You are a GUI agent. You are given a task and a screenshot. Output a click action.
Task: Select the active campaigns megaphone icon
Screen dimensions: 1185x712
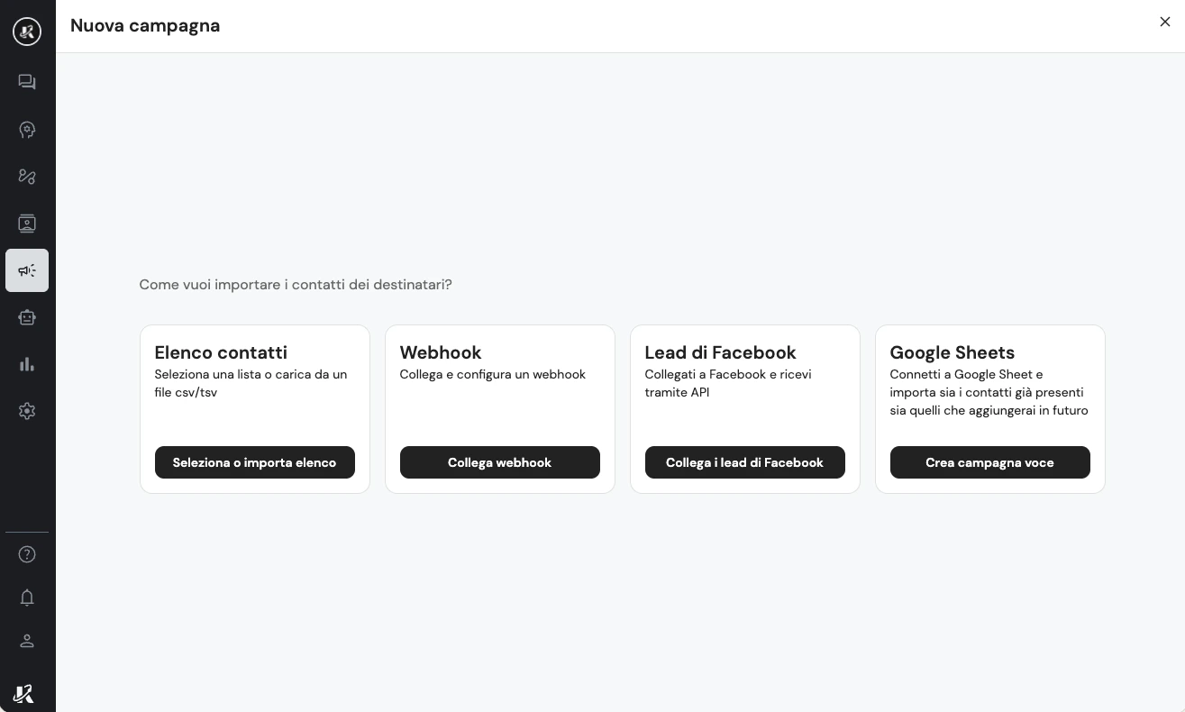click(27, 270)
